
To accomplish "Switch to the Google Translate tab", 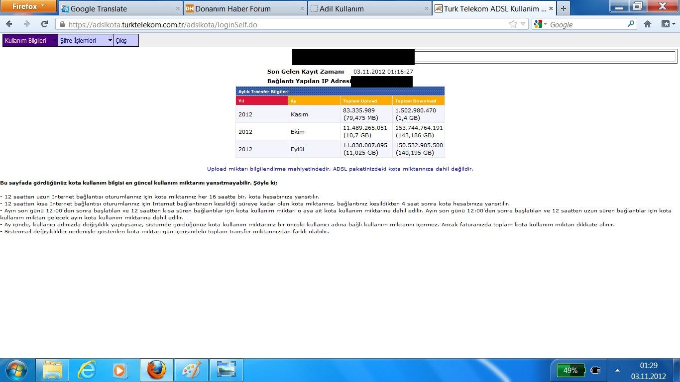I will click(119, 8).
